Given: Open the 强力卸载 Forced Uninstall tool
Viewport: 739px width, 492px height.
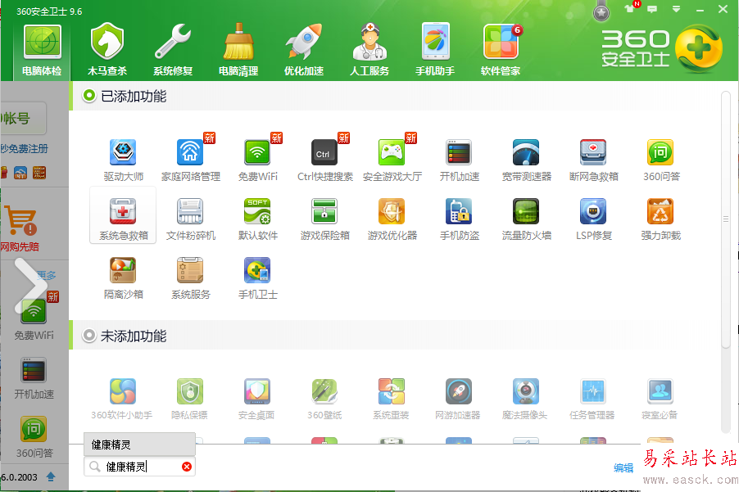Looking at the screenshot, I should 660,216.
